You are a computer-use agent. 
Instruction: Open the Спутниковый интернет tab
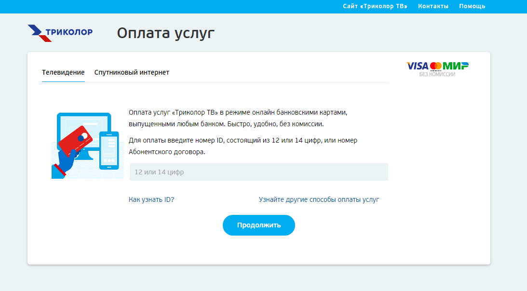pyautogui.click(x=132, y=72)
